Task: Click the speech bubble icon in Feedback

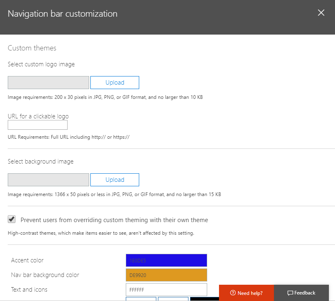Action: point(290,293)
